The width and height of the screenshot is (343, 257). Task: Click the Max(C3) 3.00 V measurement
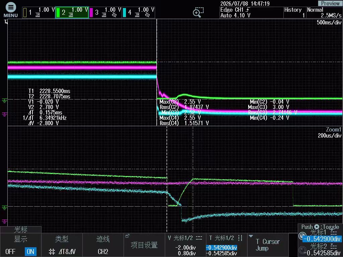268,107
